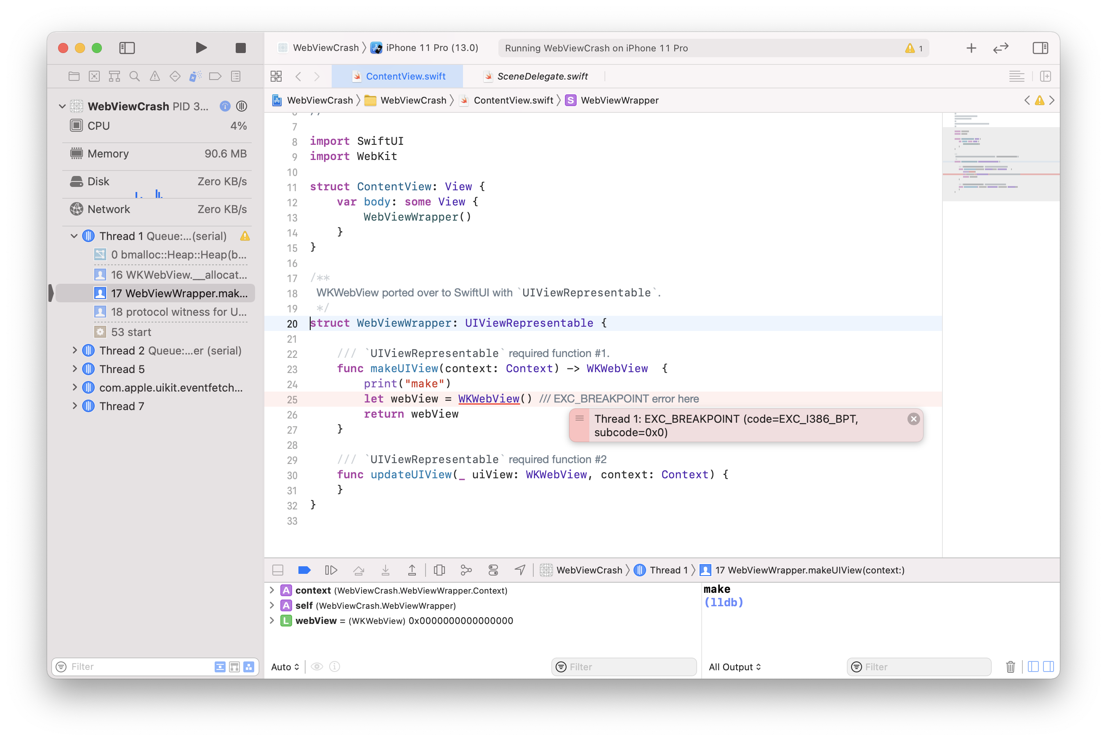Image resolution: width=1107 pixels, height=741 pixels.
Task: Select the ContentView.swift editor tab
Action: (x=405, y=76)
